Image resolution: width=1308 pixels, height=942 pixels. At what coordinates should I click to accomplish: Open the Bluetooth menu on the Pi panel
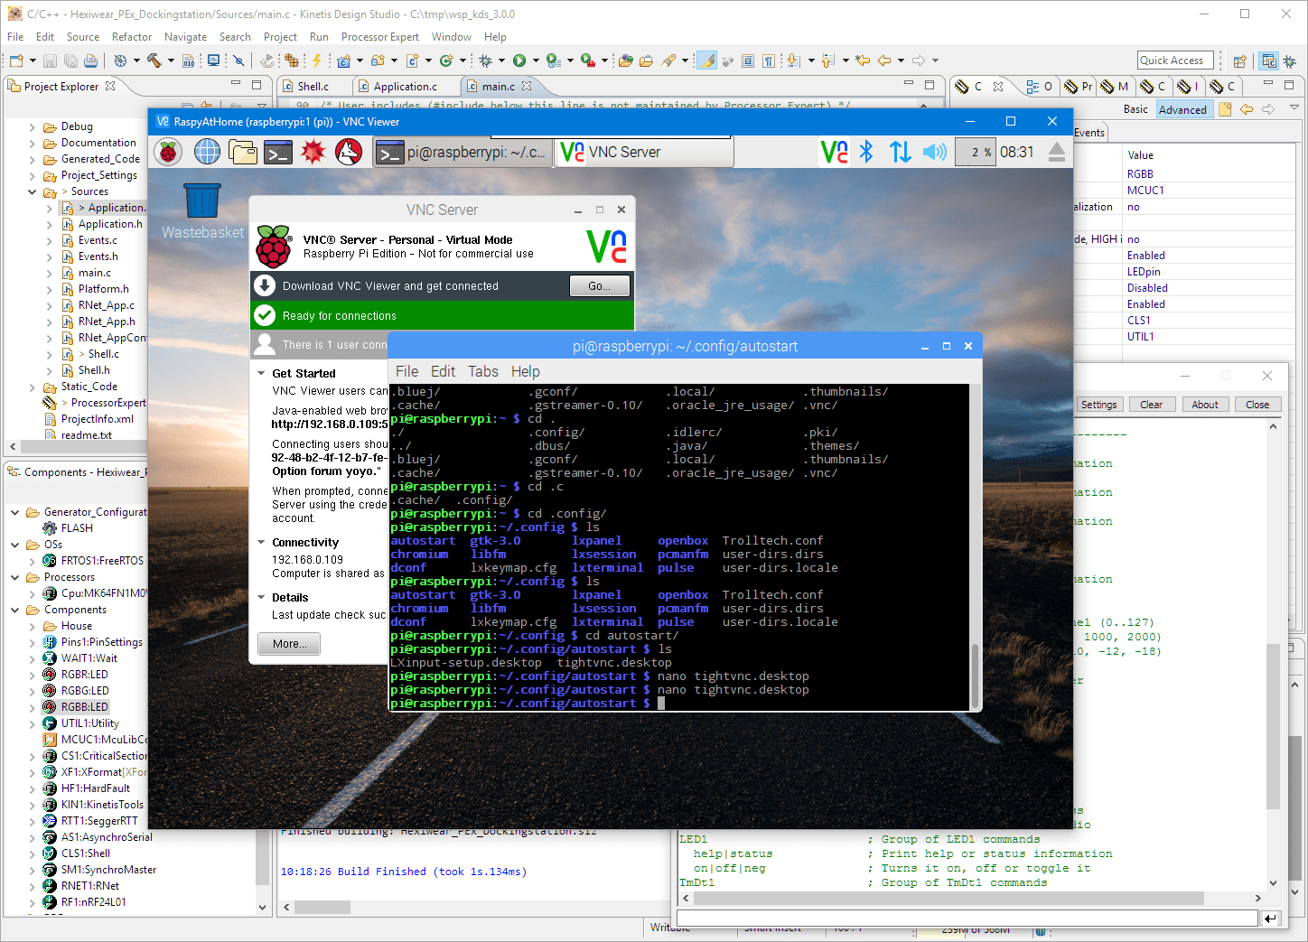tap(866, 152)
